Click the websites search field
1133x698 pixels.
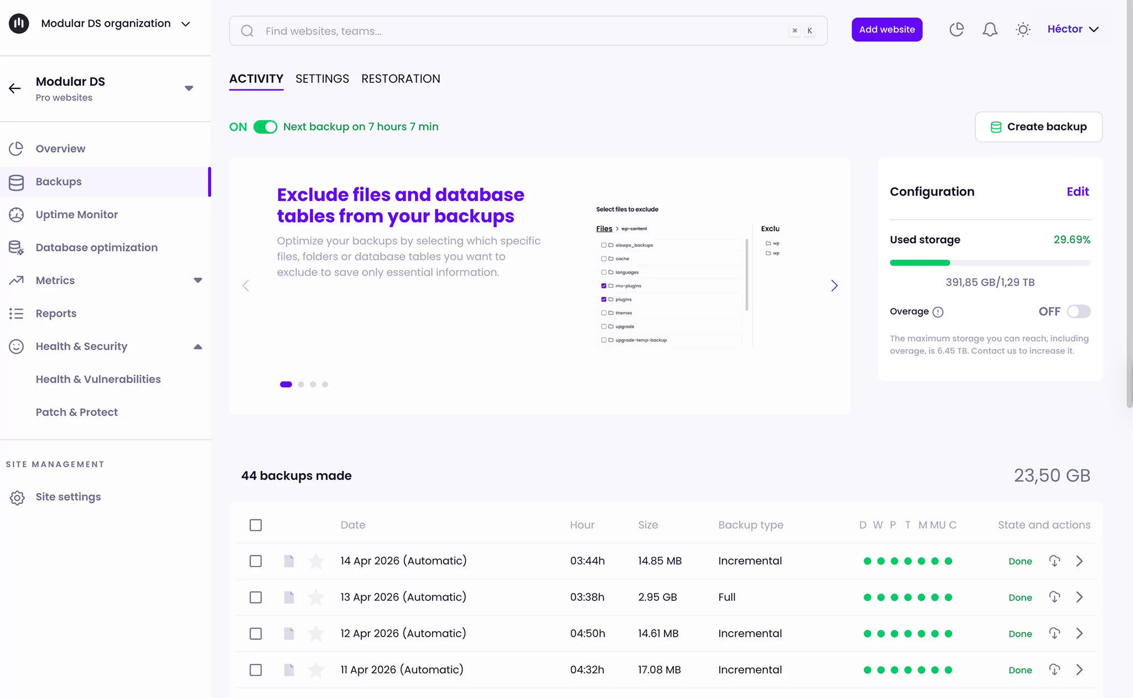pos(498,31)
